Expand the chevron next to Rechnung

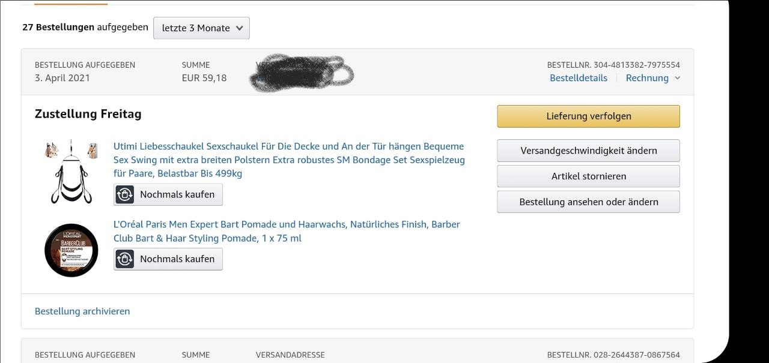pos(678,78)
